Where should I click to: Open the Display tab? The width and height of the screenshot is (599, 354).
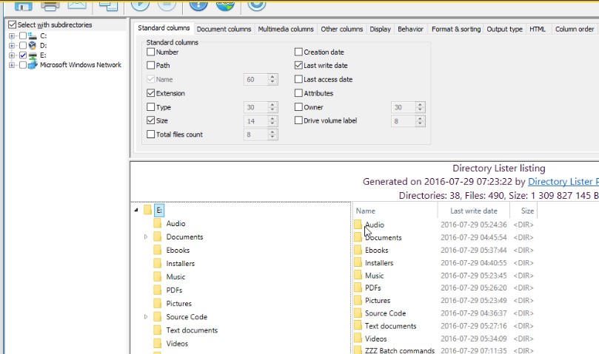(x=380, y=30)
